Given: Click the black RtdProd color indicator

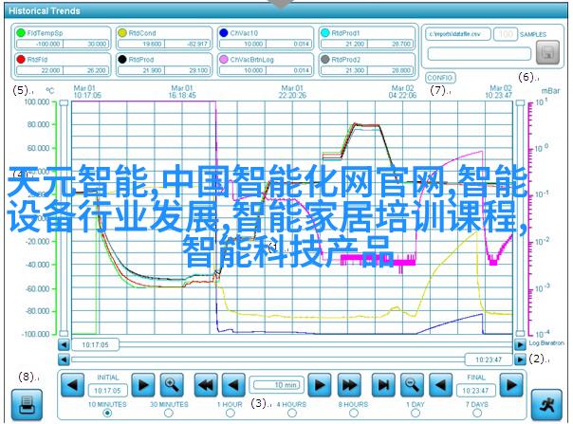Looking at the screenshot, I should click(x=122, y=59).
